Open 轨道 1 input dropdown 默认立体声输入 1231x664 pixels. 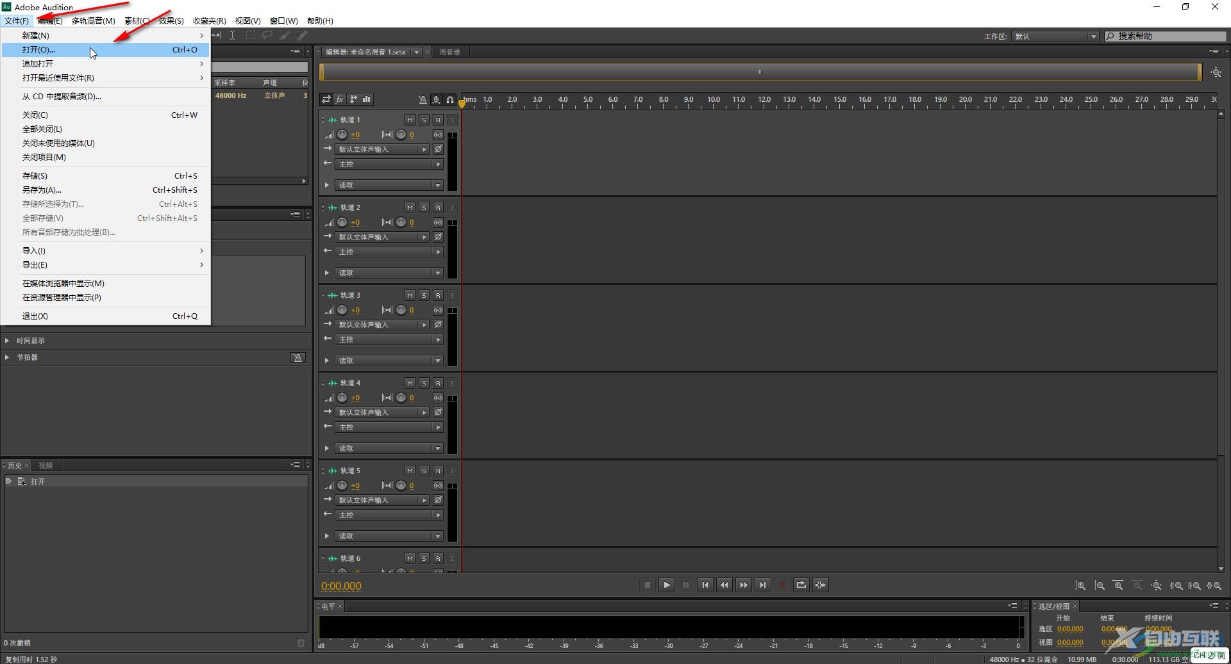(x=382, y=149)
